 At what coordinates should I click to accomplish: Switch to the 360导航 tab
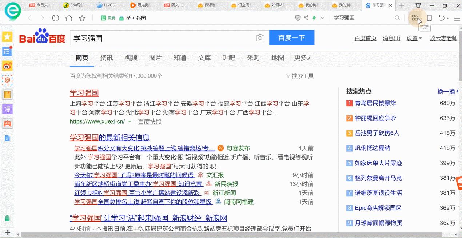click(x=73, y=5)
